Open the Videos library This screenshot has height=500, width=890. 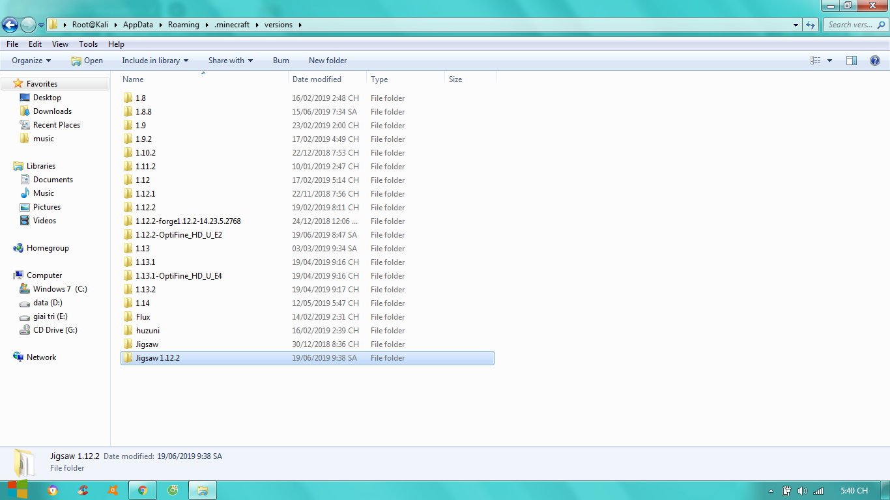point(44,221)
